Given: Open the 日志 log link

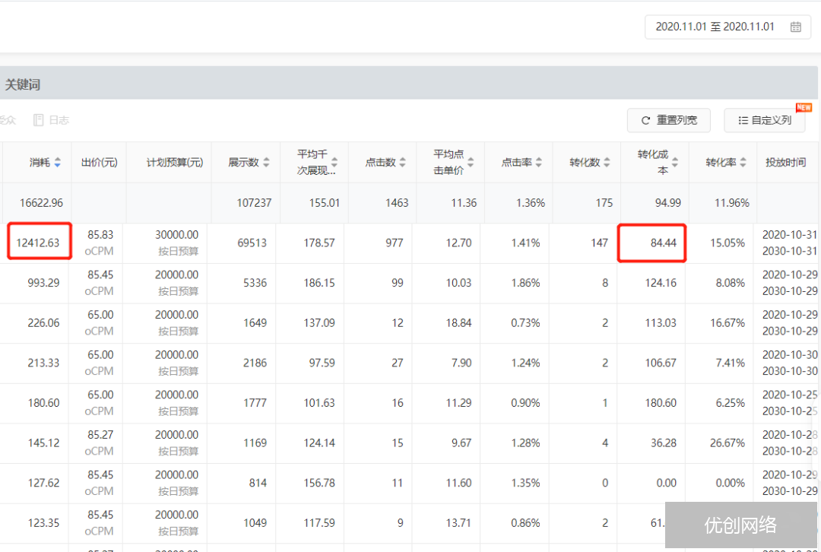Looking at the screenshot, I should click(x=52, y=120).
